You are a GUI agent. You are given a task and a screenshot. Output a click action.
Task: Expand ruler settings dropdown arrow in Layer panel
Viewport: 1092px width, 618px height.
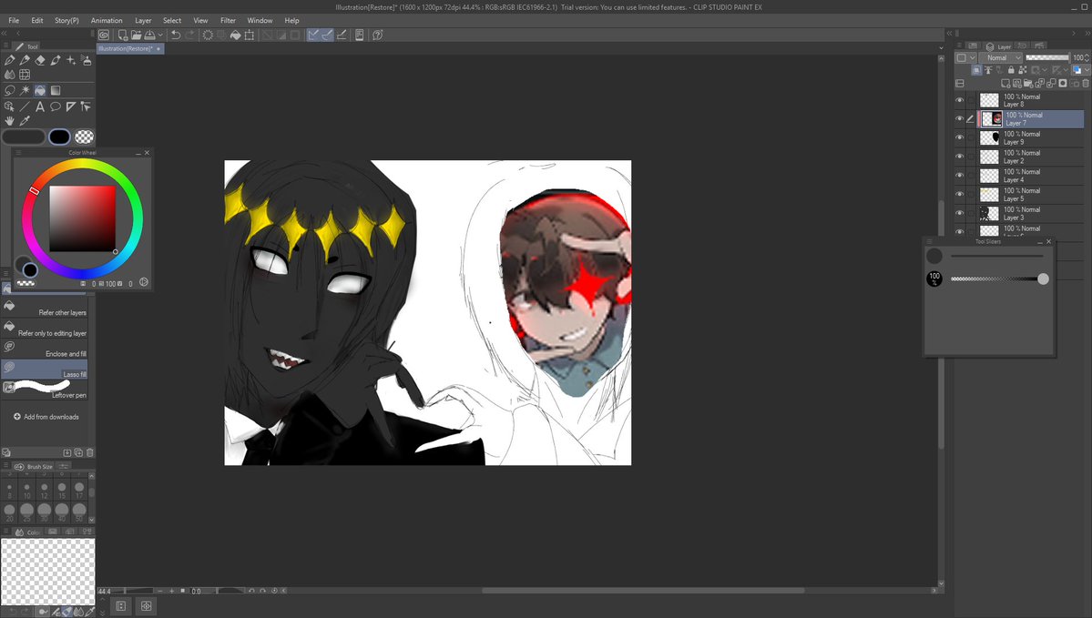1066,70
